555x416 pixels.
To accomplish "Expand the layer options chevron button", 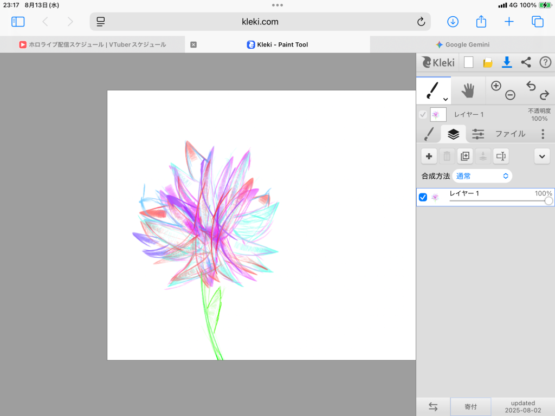I will 542,156.
